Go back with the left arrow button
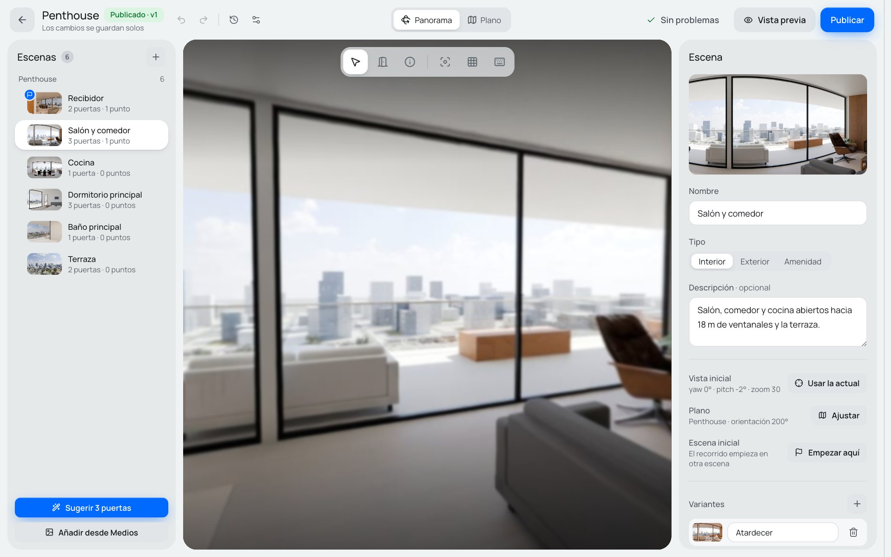The image size is (891, 557). (x=22, y=20)
